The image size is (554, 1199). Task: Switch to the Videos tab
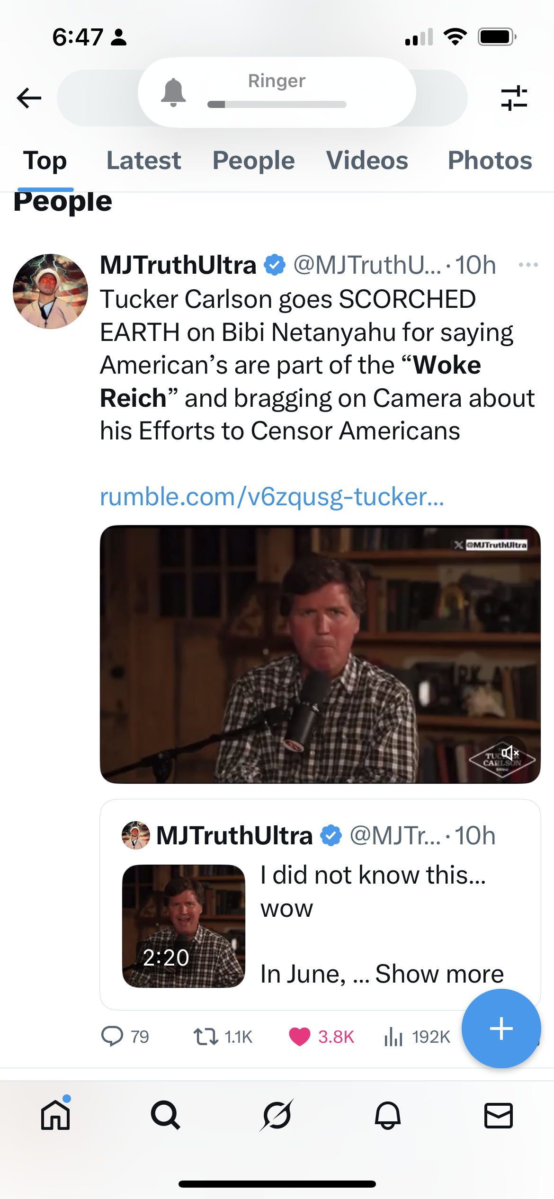click(x=367, y=161)
